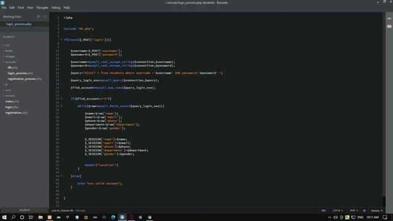The height and width of the screenshot is (221, 393).
Task: Open registration_process.php in file tree
Action: pos(25,79)
